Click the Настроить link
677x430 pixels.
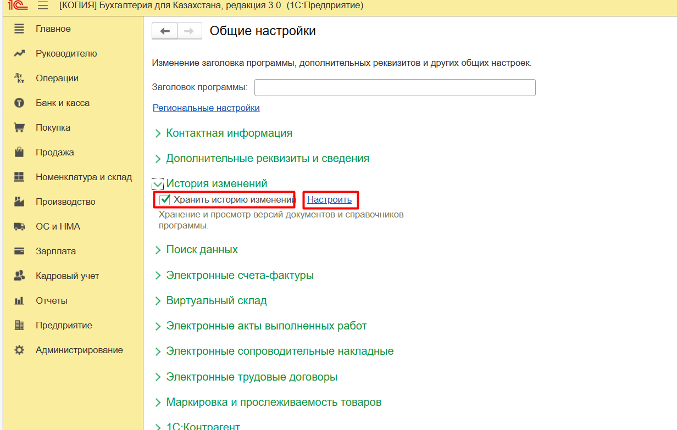pos(329,200)
